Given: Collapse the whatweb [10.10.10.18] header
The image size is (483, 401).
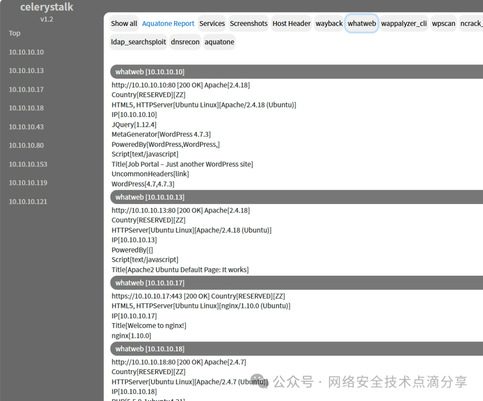Looking at the screenshot, I should pos(297,349).
